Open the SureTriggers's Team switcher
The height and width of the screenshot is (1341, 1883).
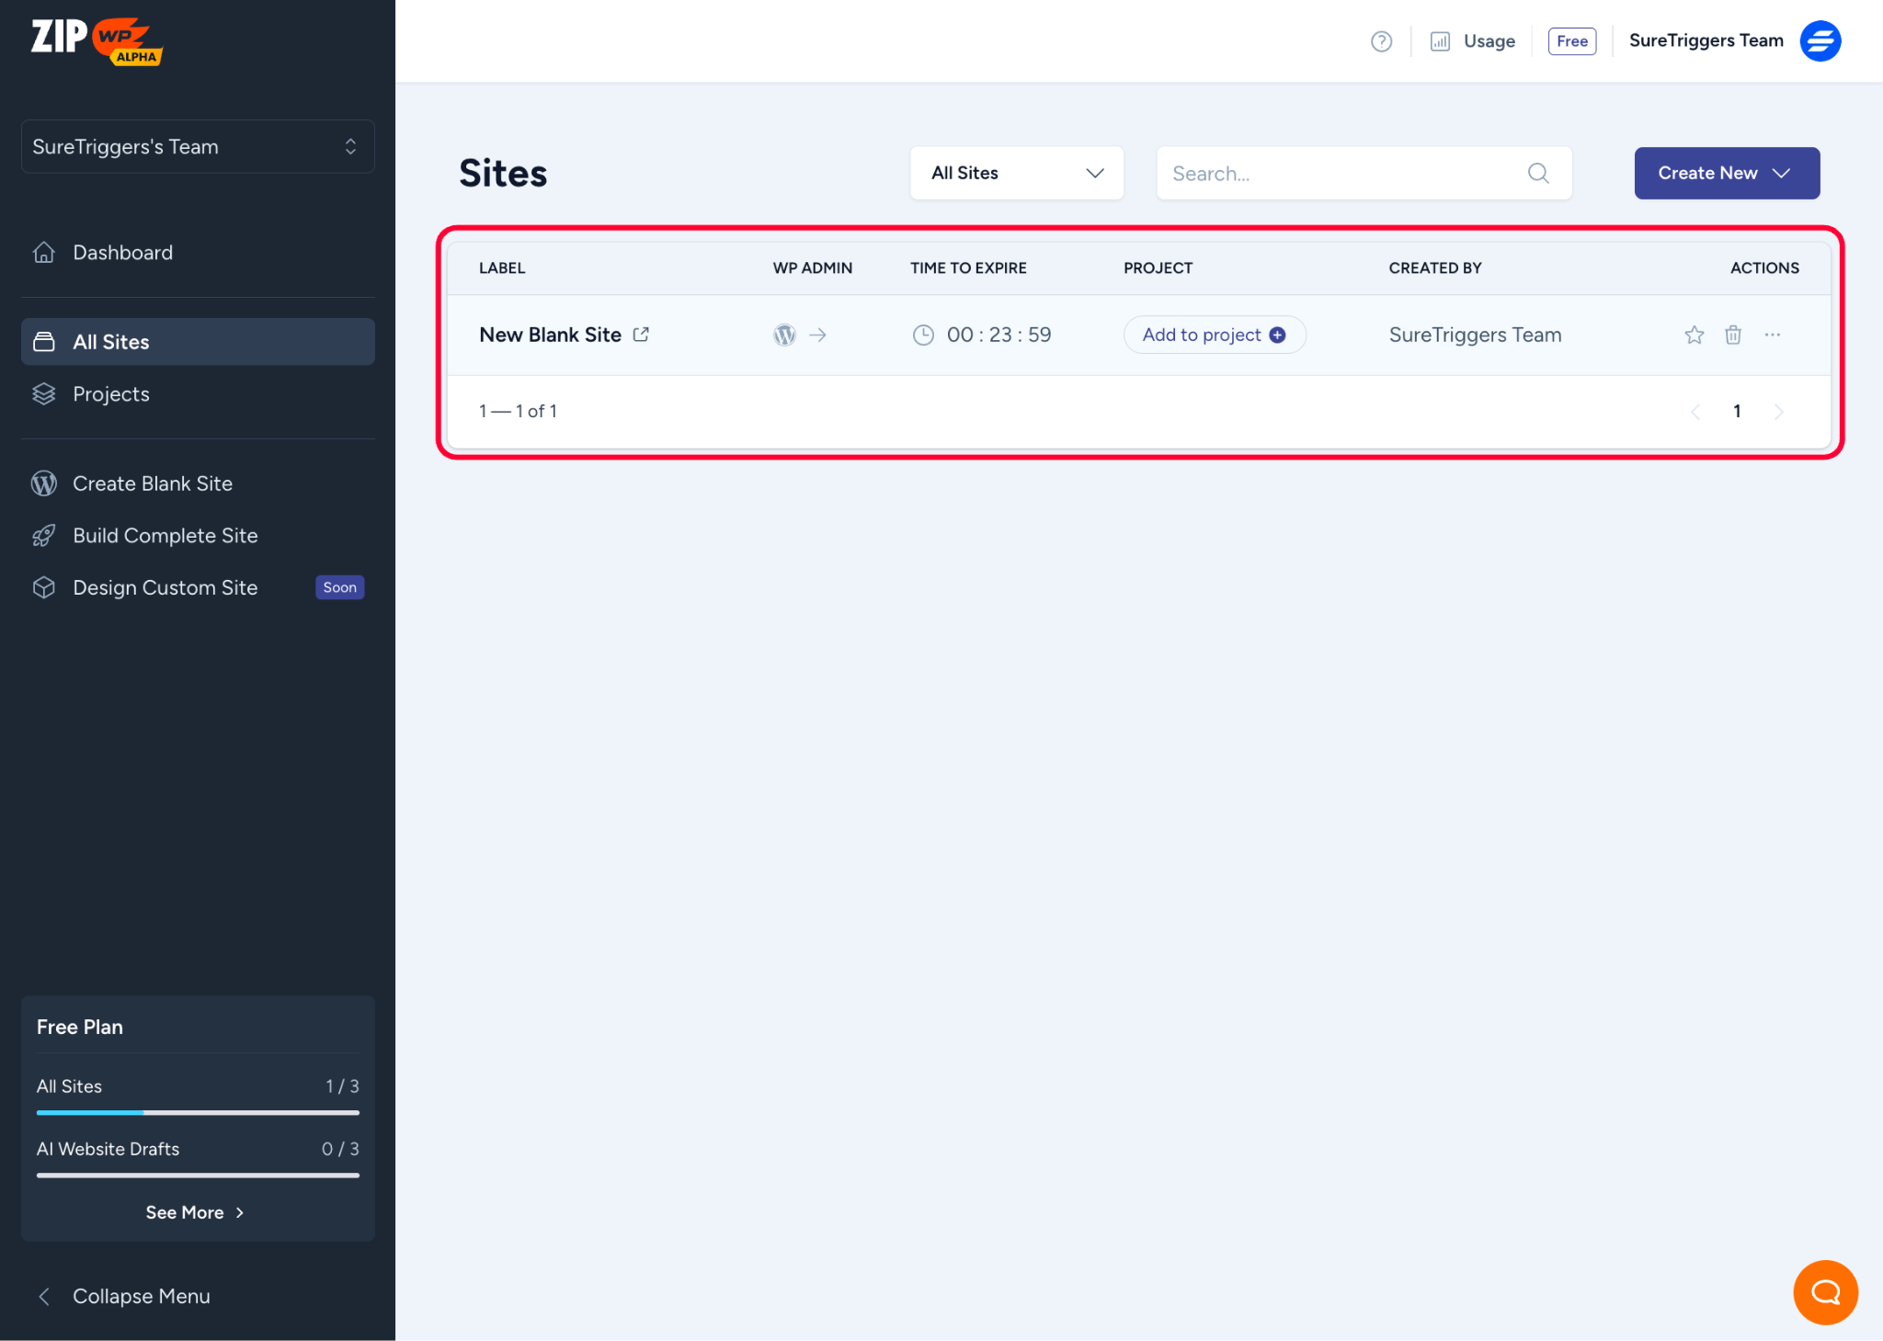click(x=198, y=147)
